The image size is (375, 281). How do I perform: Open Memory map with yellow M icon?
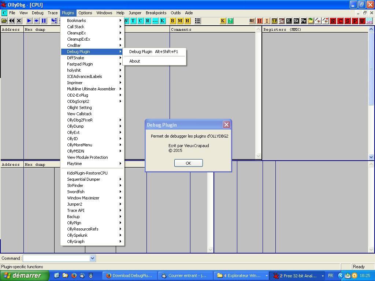coord(180,21)
